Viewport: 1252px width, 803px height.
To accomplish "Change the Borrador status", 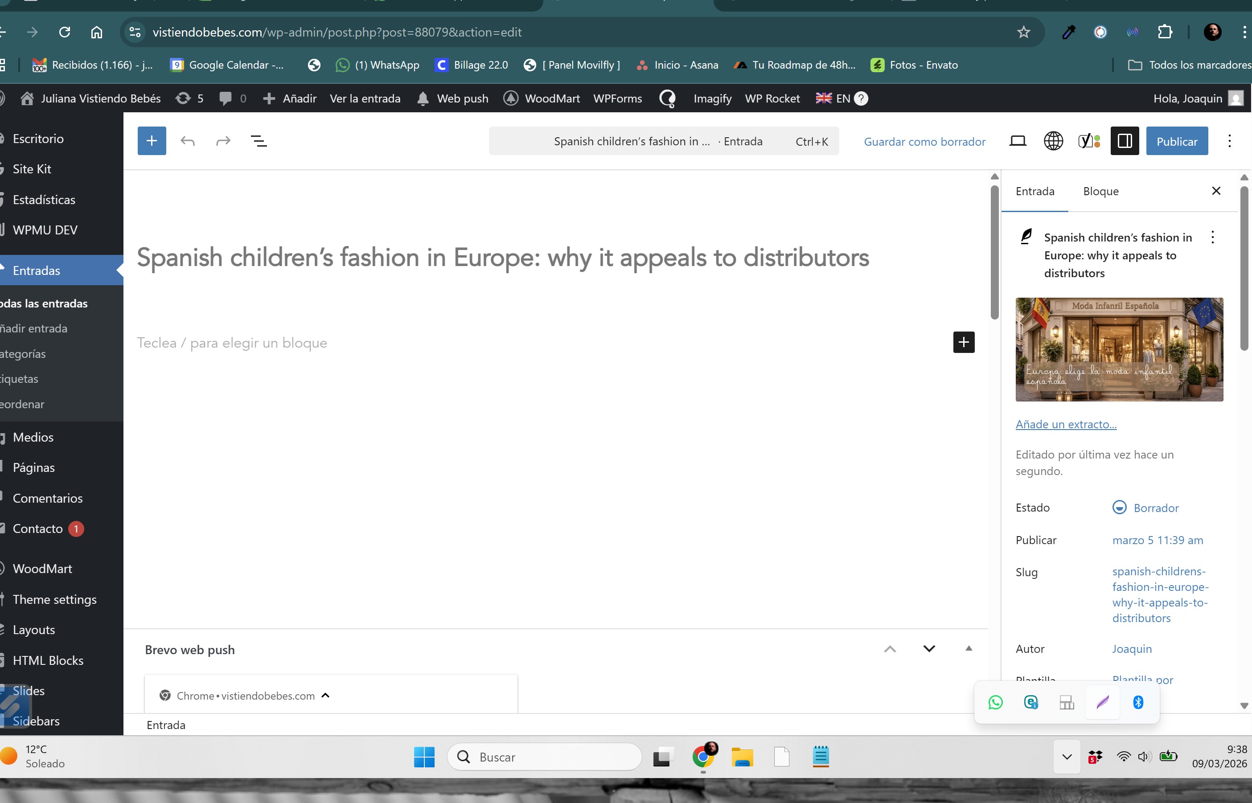I will (x=1156, y=508).
